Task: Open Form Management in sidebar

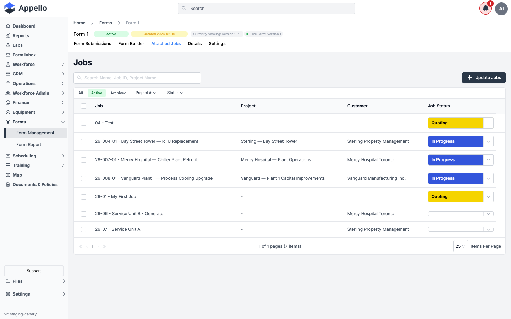Action: pos(35,133)
